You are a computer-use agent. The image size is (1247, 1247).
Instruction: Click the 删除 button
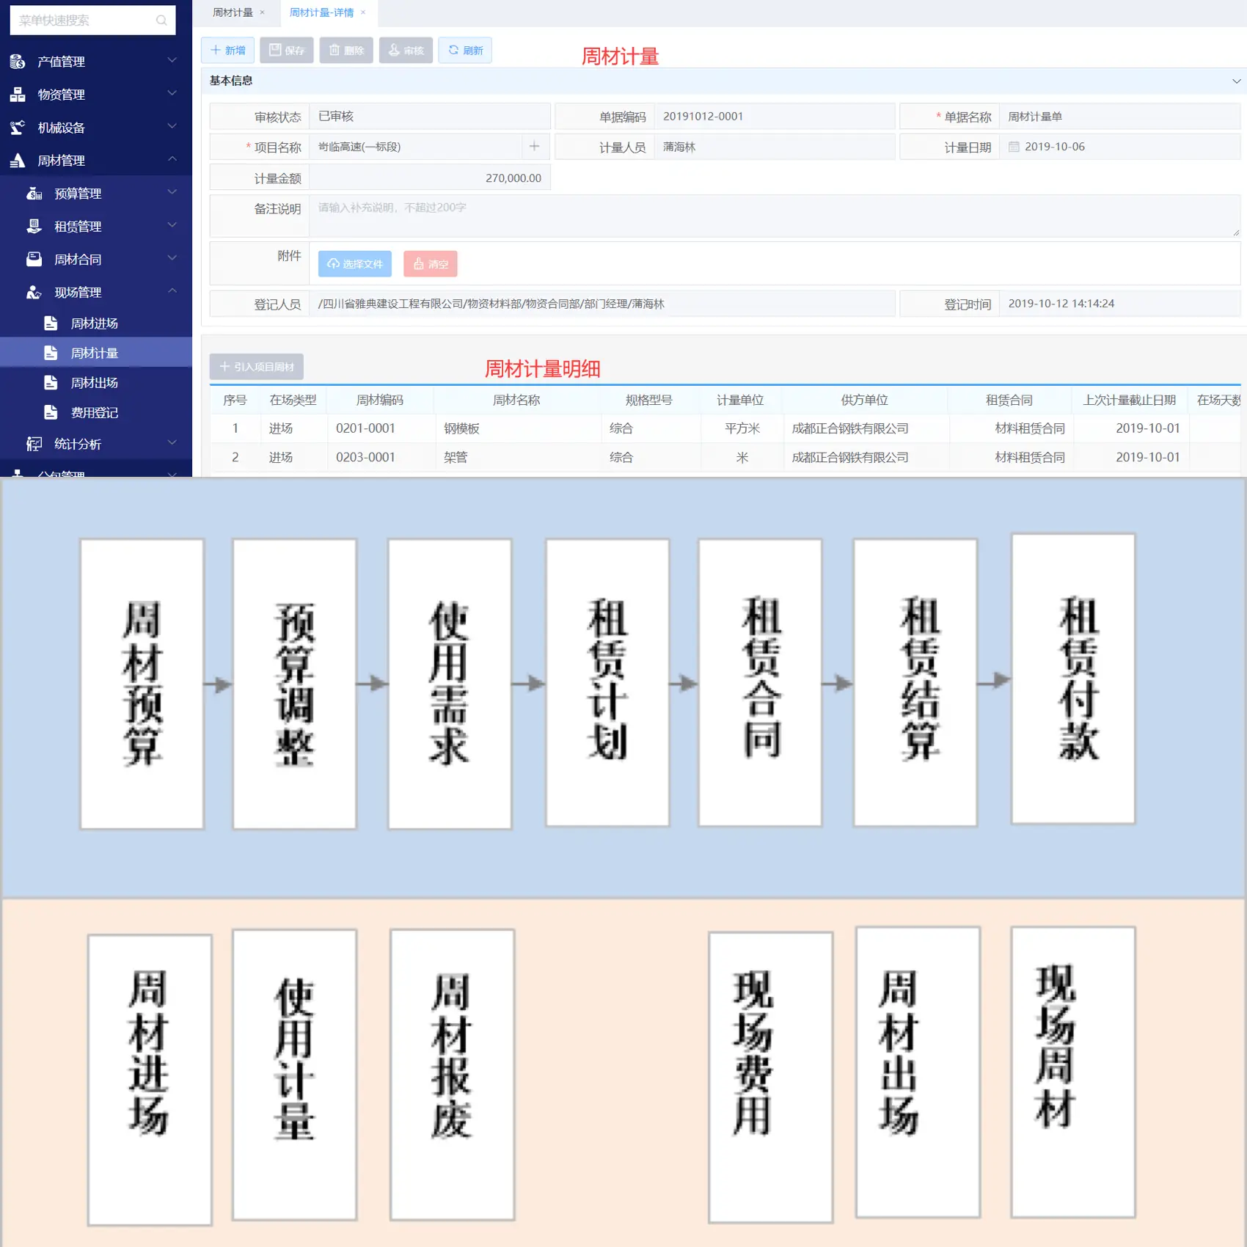346,51
